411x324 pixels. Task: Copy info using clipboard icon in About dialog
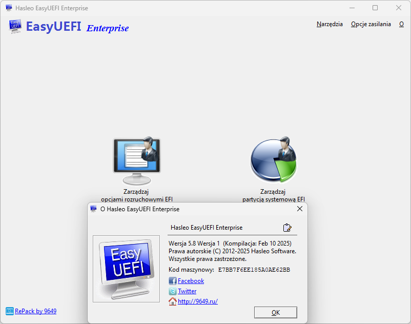pyautogui.click(x=287, y=228)
